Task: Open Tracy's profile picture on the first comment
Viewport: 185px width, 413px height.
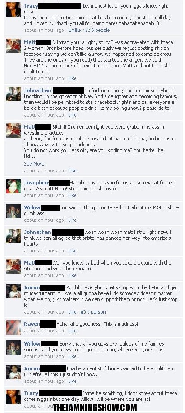Action: (x=13, y=9)
